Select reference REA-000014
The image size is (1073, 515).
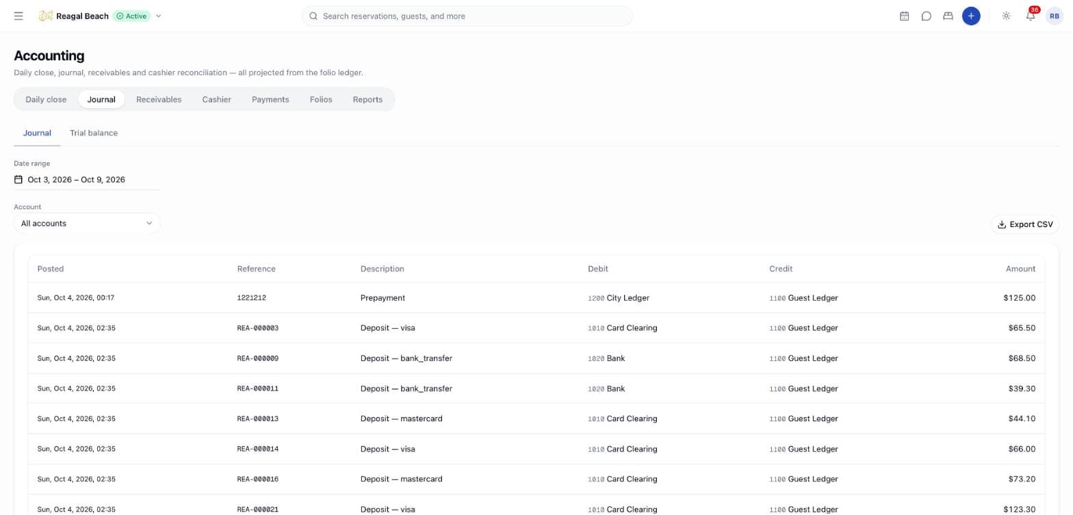point(258,449)
